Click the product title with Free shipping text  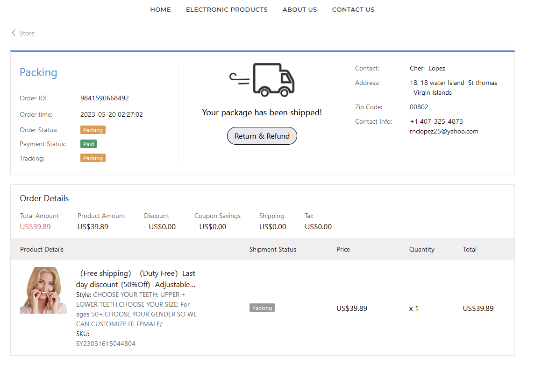point(135,279)
